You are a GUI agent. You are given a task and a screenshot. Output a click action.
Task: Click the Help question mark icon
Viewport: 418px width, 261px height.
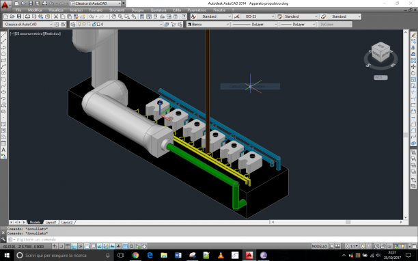point(184,16)
